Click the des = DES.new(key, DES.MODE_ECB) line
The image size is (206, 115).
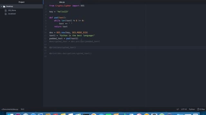click(x=69, y=33)
